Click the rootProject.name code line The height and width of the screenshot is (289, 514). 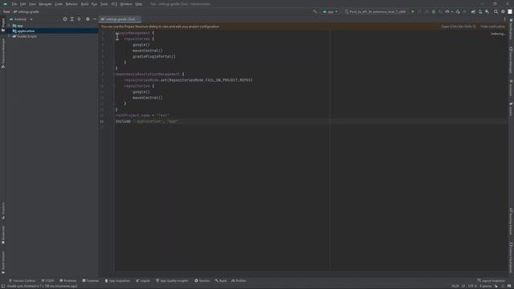(x=142, y=116)
